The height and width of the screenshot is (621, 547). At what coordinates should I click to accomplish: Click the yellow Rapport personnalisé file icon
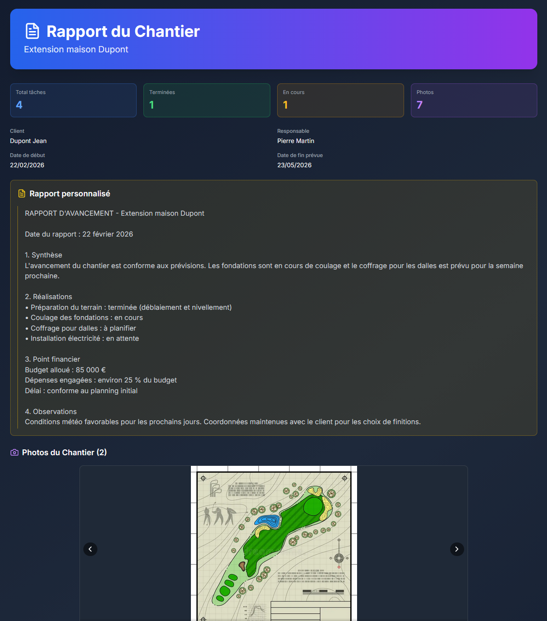pos(21,194)
